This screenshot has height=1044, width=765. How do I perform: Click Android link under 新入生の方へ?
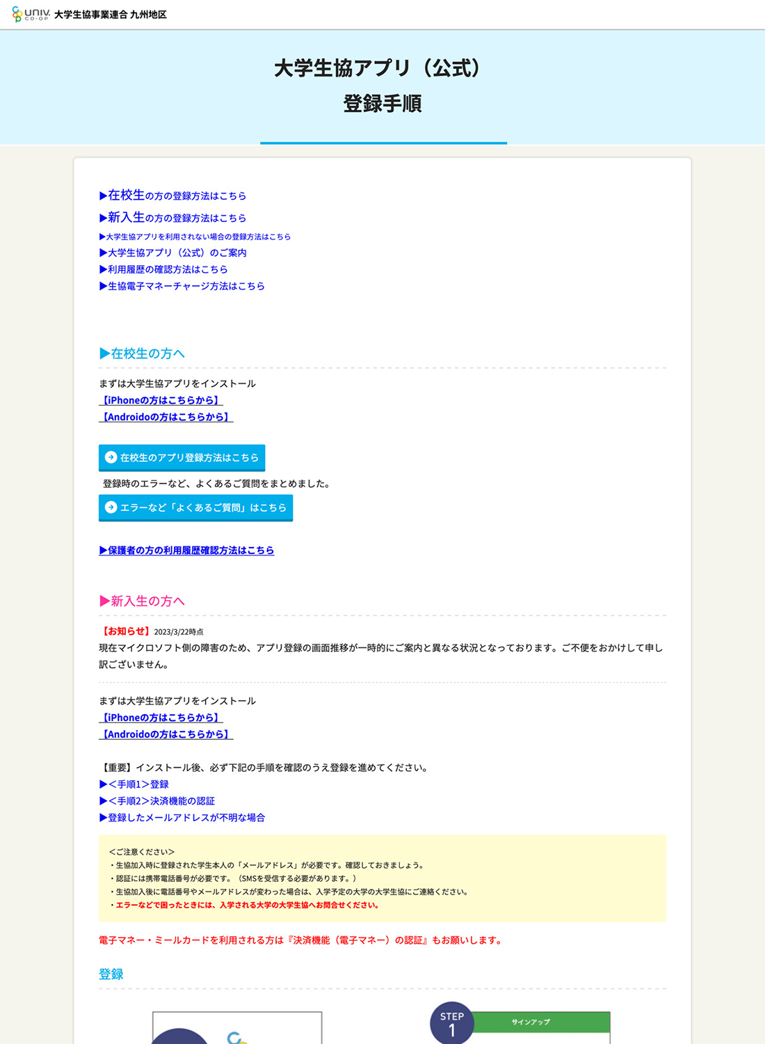click(166, 734)
